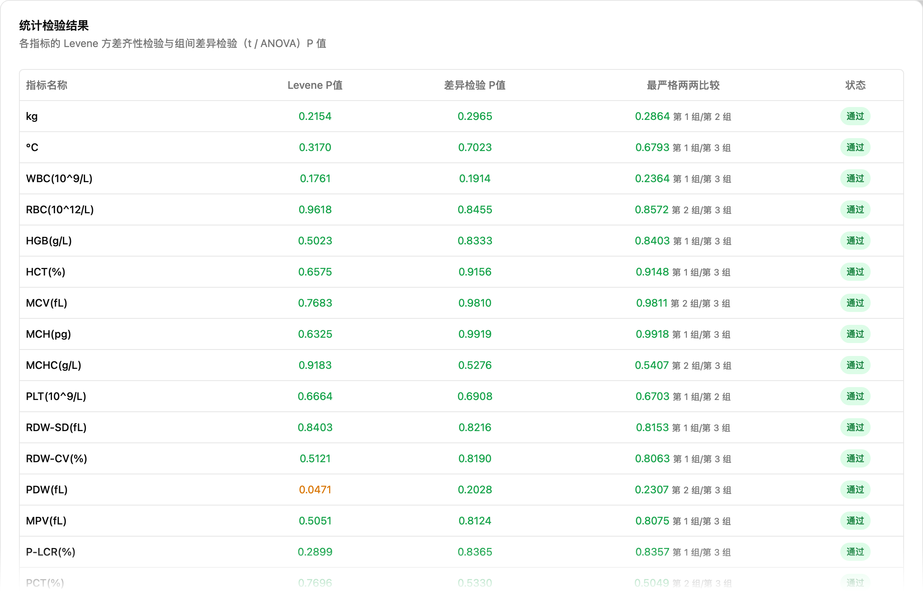The height and width of the screenshot is (592, 923).
Task: Click the 差异检验 P值 column header
Action: [475, 85]
